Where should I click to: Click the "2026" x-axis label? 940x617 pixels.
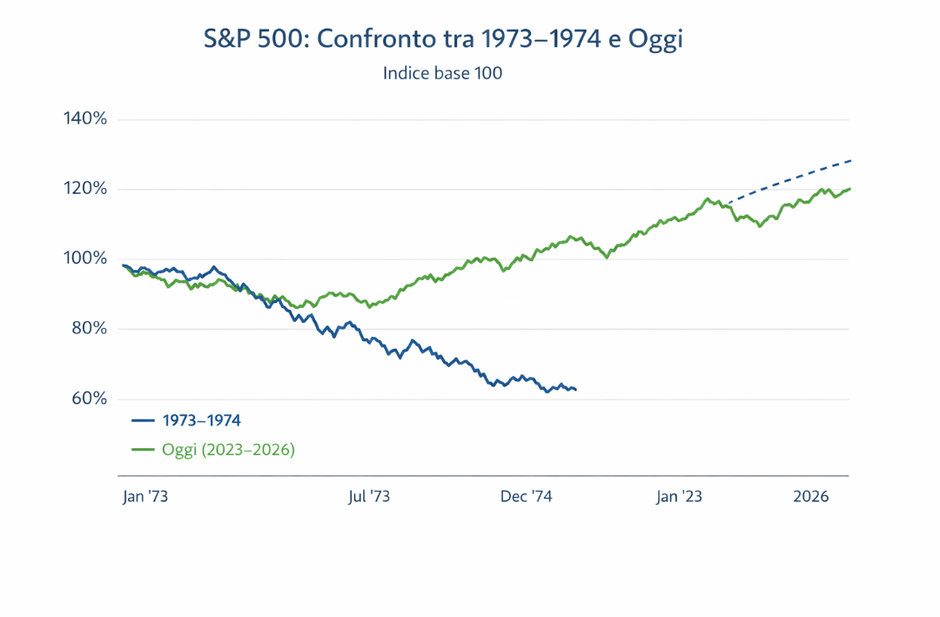[x=810, y=496]
